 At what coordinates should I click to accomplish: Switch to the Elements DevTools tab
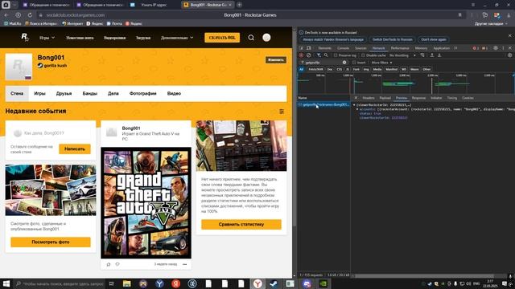[324, 48]
